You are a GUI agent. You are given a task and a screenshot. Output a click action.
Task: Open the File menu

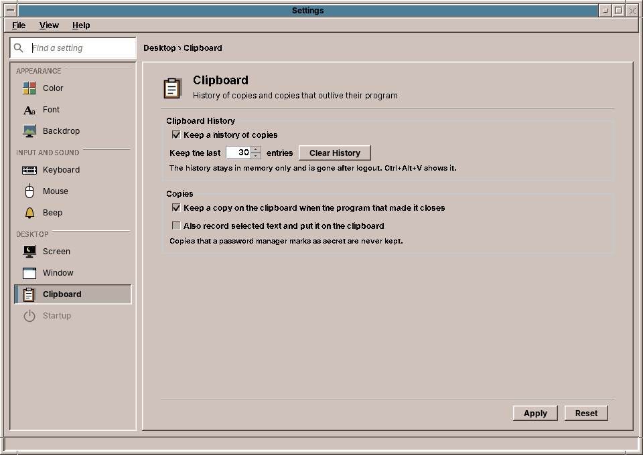(x=19, y=25)
